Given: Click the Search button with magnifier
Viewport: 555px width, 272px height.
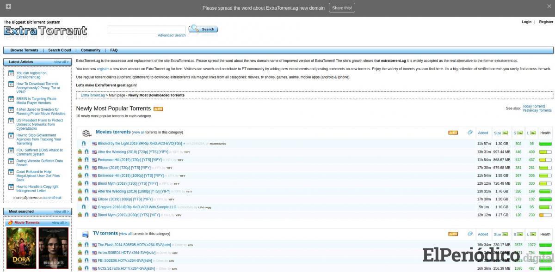Looking at the screenshot, I should pyautogui.click(x=203, y=29).
